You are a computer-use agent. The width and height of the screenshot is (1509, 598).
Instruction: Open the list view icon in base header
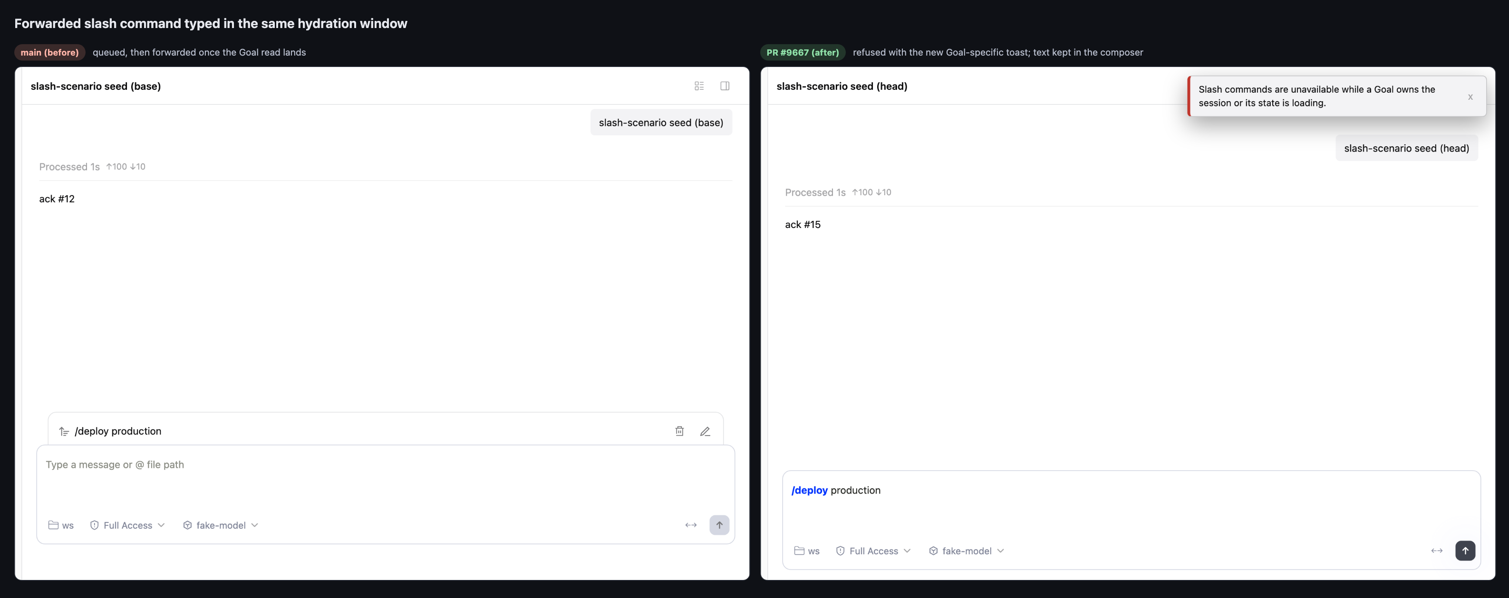tap(699, 86)
